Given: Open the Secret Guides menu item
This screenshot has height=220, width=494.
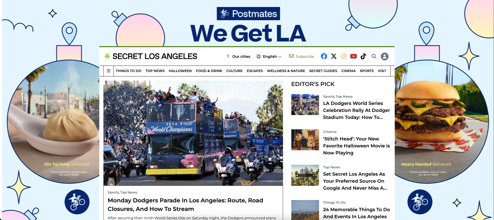Looking at the screenshot, I should click(x=323, y=71).
